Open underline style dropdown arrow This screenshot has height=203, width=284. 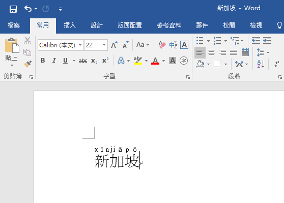point(74,61)
